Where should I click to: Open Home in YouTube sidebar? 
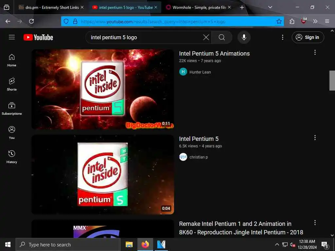point(12,60)
